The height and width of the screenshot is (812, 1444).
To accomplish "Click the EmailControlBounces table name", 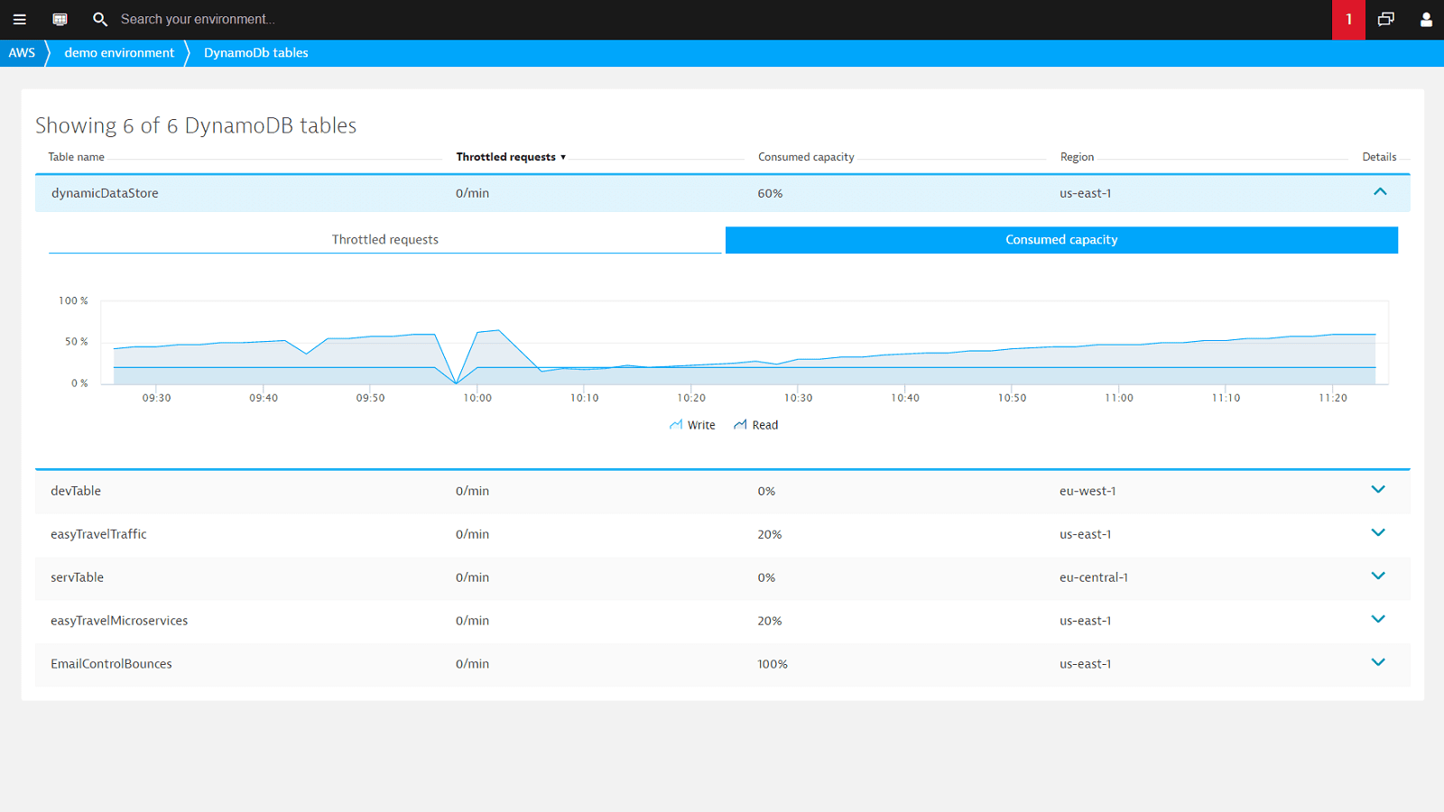I will (x=111, y=664).
